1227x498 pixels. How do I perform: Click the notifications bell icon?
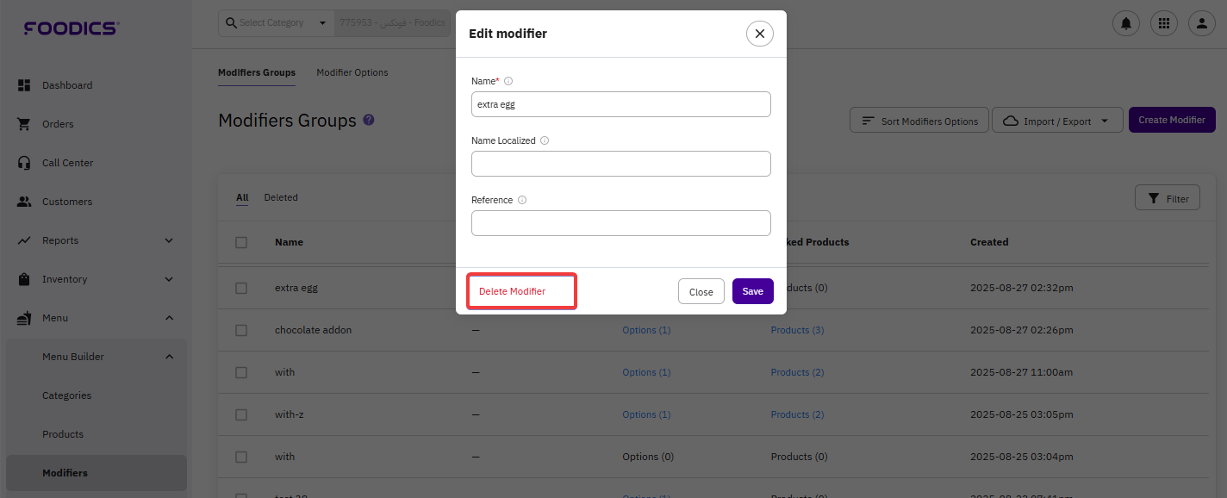tap(1125, 23)
